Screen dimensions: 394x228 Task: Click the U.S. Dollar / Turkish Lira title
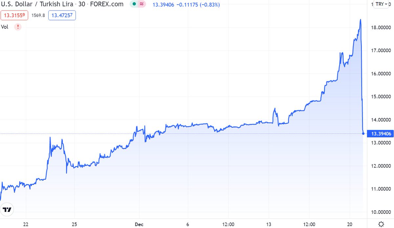click(x=37, y=4)
